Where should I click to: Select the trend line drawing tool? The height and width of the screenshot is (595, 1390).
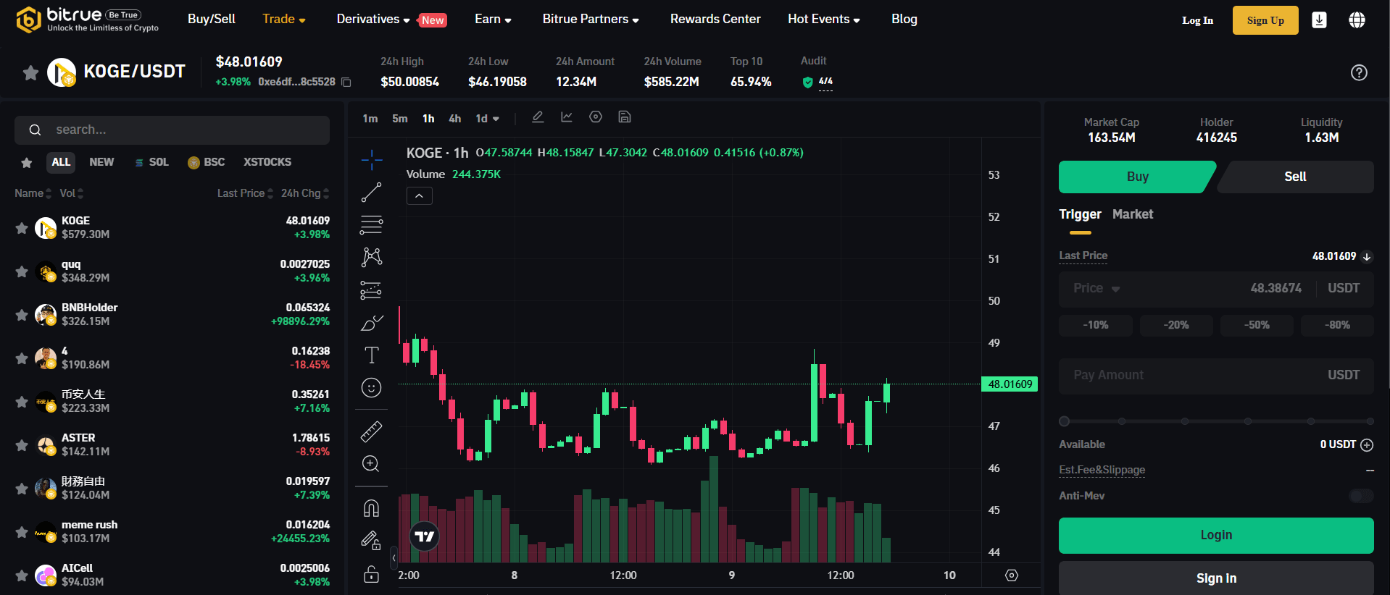click(x=371, y=193)
